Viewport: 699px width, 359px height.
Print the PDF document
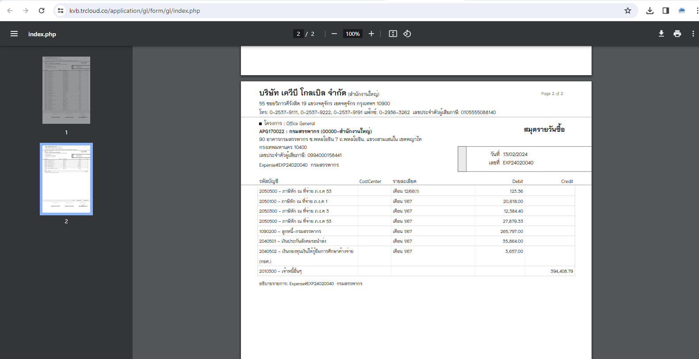click(x=677, y=34)
